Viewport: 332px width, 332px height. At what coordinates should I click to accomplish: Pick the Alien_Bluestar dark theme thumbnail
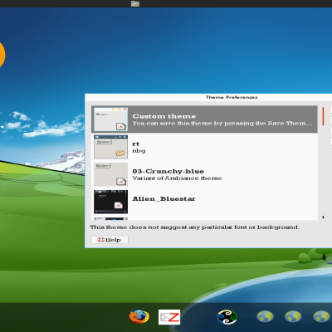coord(110,202)
